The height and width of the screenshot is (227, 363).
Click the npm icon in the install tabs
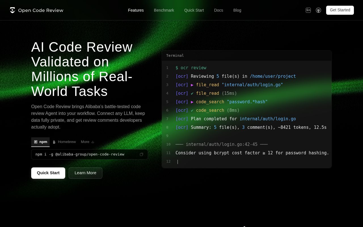[x=36, y=142]
